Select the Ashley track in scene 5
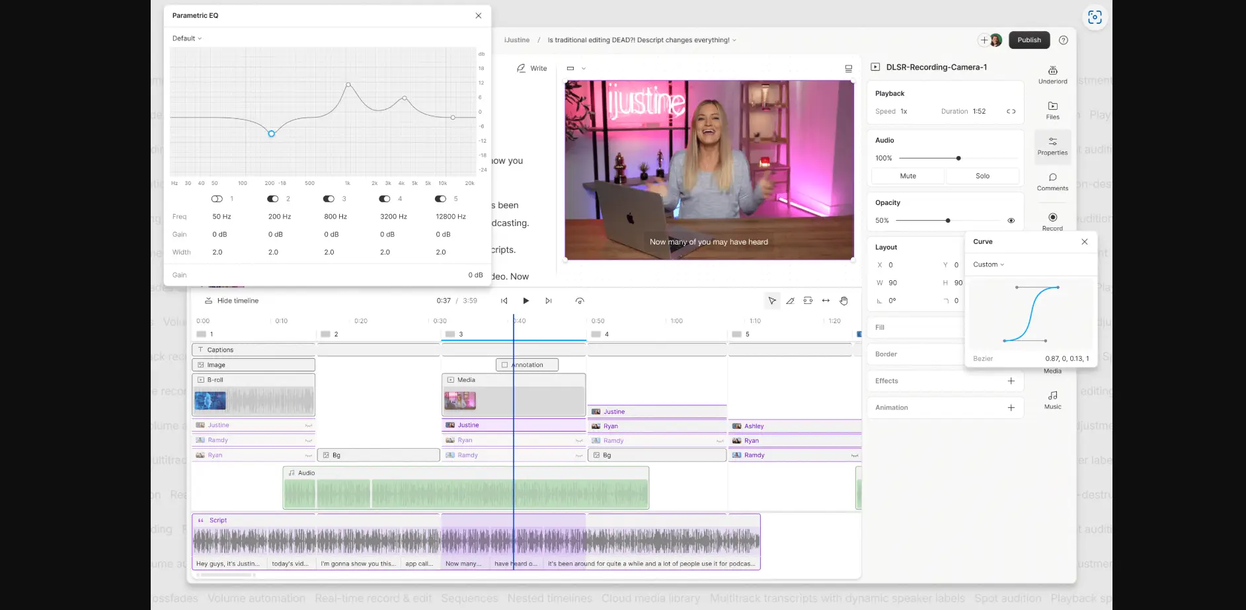 click(795, 426)
